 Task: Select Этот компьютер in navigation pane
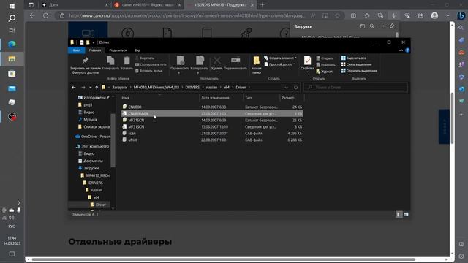coord(92,146)
